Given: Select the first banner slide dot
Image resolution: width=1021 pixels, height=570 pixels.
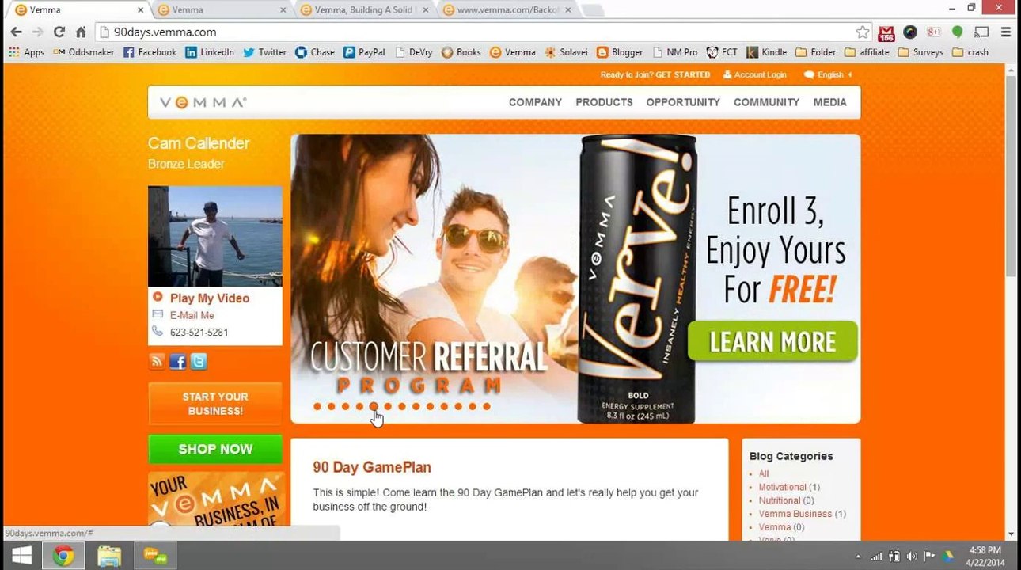Looking at the screenshot, I should tap(317, 407).
